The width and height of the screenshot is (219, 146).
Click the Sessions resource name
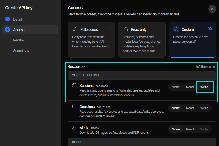coord(86,86)
